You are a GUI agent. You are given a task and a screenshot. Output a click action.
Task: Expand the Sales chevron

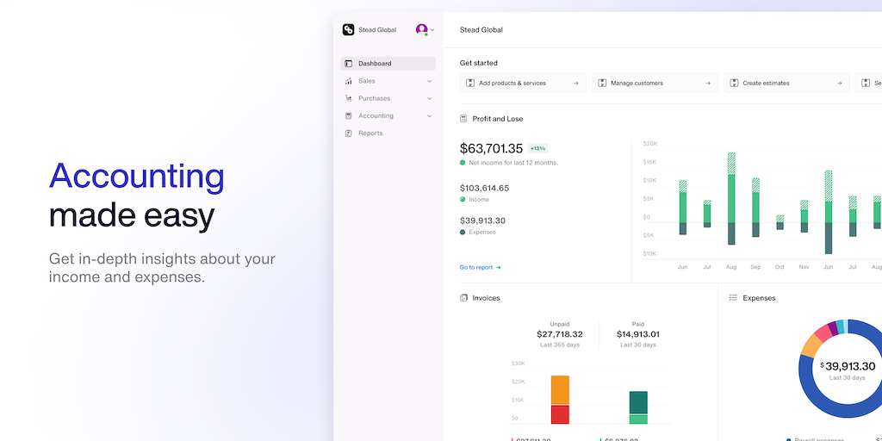pos(429,81)
